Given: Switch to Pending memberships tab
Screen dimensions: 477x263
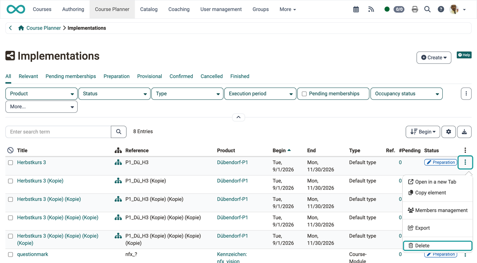Looking at the screenshot, I should 71,76.
